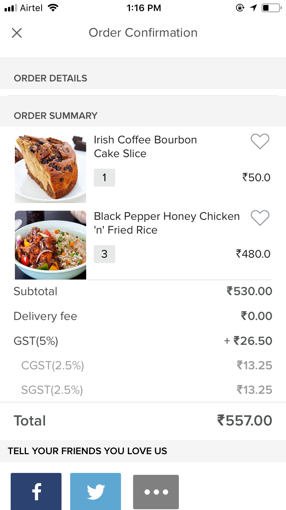The height and width of the screenshot is (510, 286).
Task: Share on Twitter
Action: click(95, 491)
